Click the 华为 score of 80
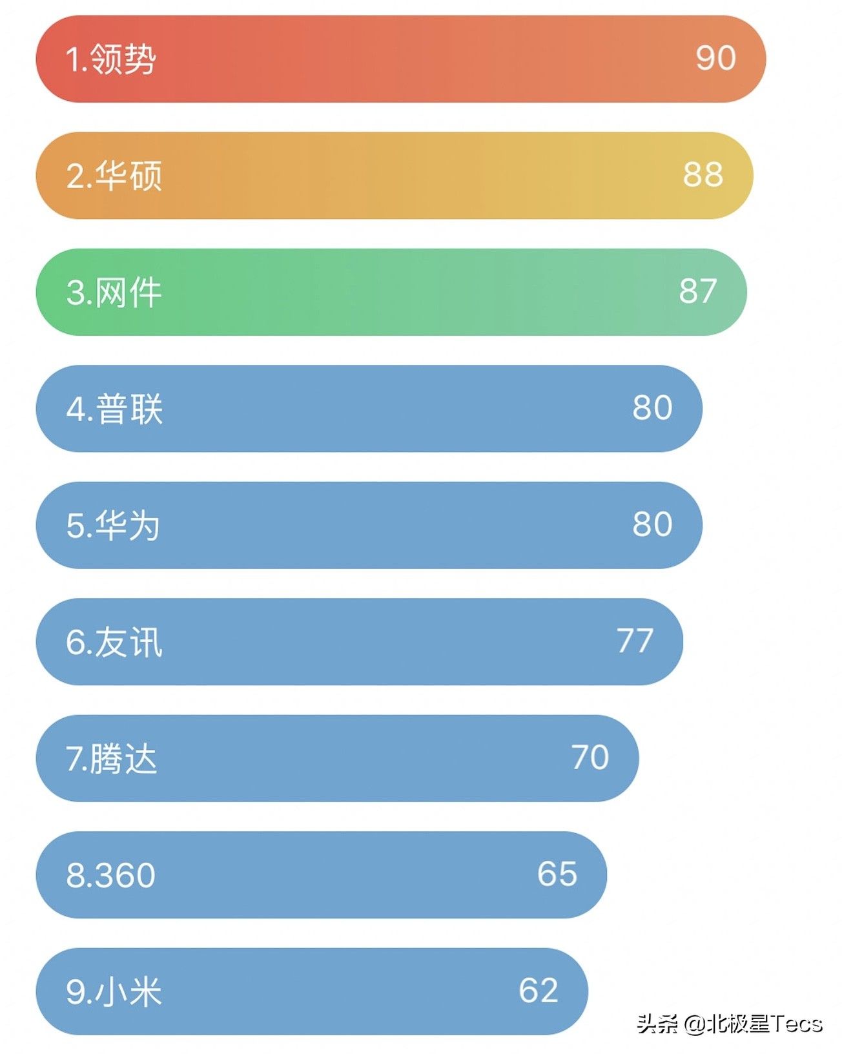Viewport: 842px width, 1054px height. (652, 524)
